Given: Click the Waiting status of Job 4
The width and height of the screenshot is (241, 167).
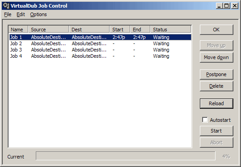Looking at the screenshot, I should [x=161, y=56].
